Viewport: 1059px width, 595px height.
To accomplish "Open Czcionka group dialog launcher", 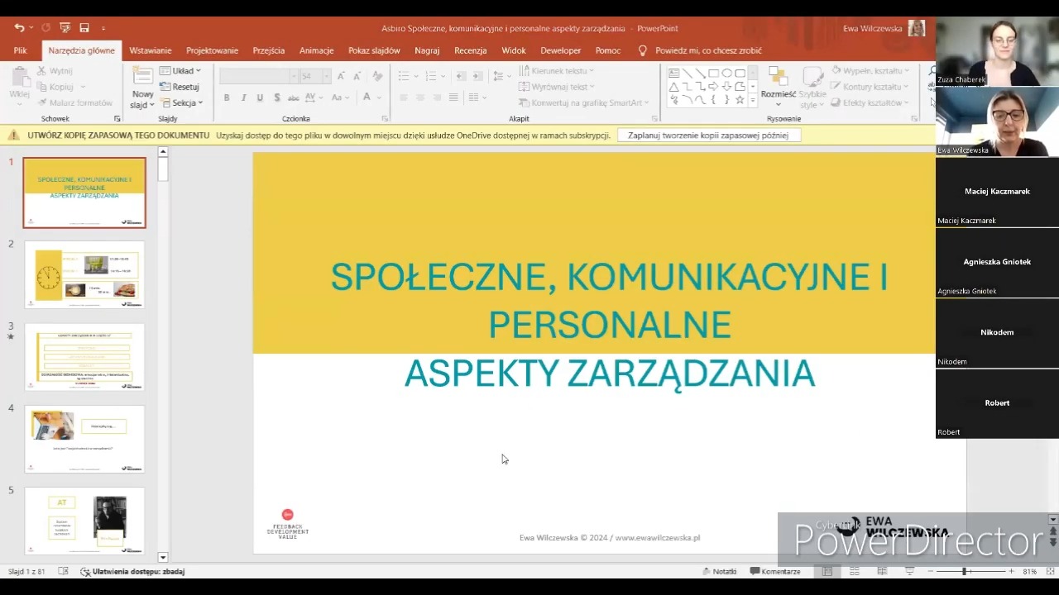I will pos(385,119).
